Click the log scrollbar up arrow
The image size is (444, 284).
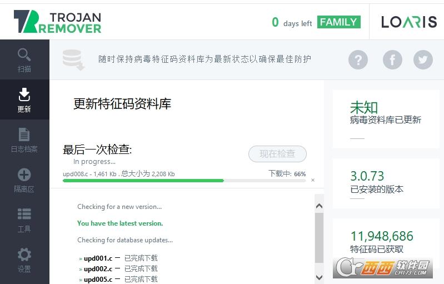[319, 206]
